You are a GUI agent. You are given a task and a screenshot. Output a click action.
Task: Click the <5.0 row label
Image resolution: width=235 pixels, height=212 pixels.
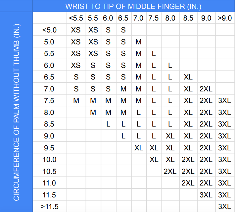49,30
